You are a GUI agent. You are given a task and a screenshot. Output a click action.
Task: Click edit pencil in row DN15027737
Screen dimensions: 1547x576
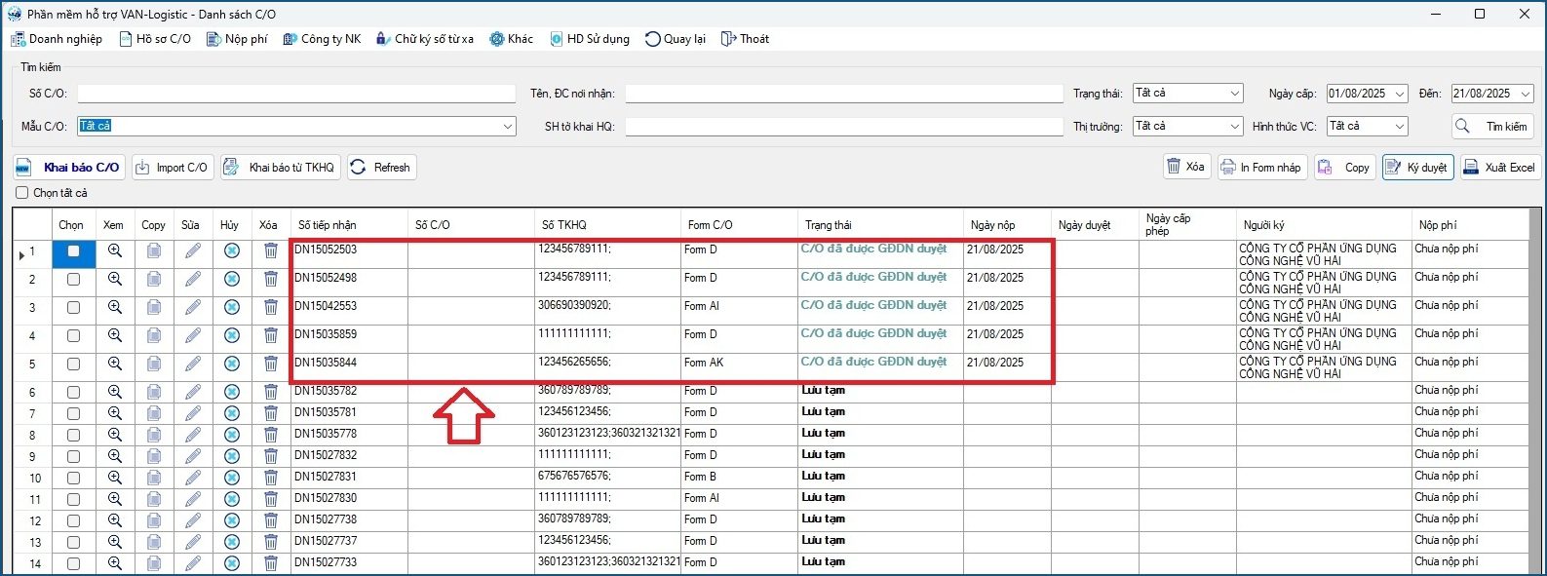tap(193, 543)
